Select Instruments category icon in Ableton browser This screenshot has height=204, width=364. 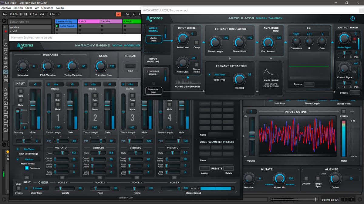6,54
